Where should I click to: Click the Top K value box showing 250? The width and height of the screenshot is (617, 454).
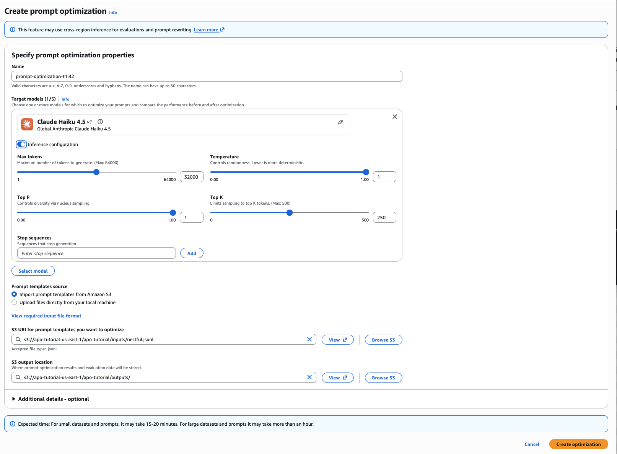coord(384,217)
